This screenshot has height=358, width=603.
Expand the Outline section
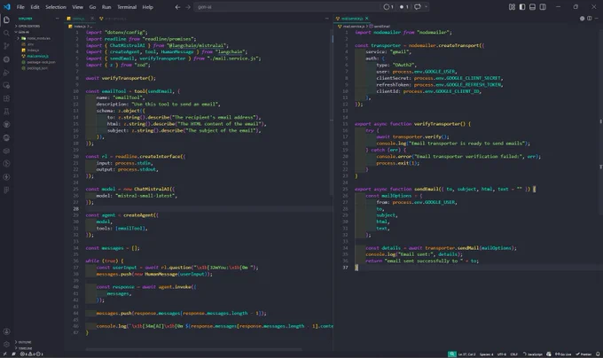tap(25, 342)
